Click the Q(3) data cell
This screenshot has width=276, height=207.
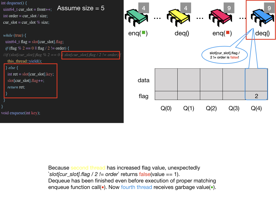[x=234, y=80]
